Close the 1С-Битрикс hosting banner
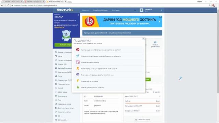This screenshot has height=123, width=219. coord(160,17)
